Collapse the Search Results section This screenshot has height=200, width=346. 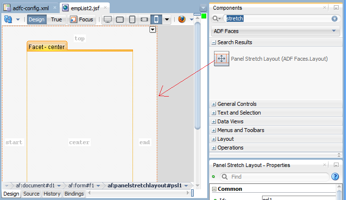(214, 42)
